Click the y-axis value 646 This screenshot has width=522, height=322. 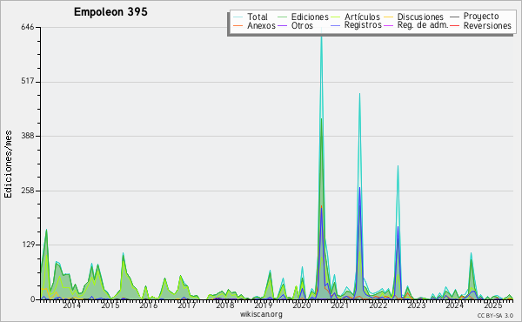click(28, 27)
